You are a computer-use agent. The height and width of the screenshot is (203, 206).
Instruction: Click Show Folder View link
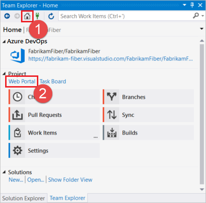click(x=70, y=180)
